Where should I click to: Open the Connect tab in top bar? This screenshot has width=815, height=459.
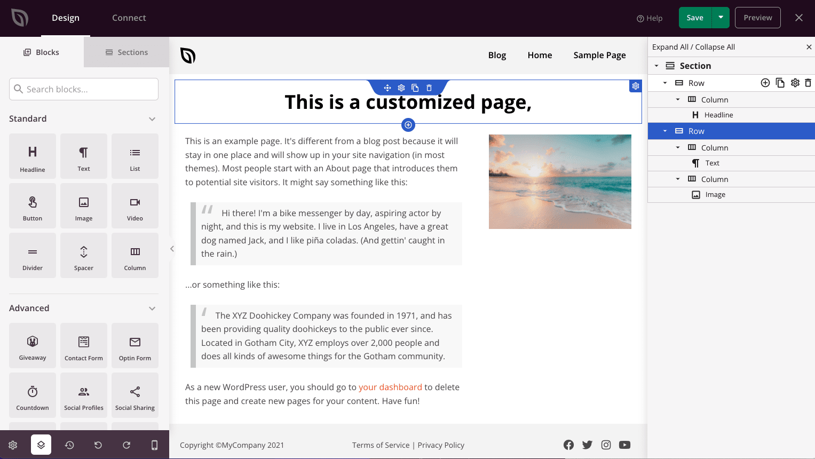[x=129, y=17]
